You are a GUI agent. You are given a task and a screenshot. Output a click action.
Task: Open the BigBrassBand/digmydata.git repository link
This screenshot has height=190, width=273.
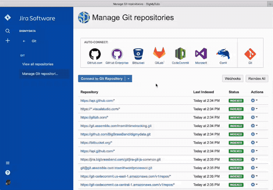click(115, 134)
